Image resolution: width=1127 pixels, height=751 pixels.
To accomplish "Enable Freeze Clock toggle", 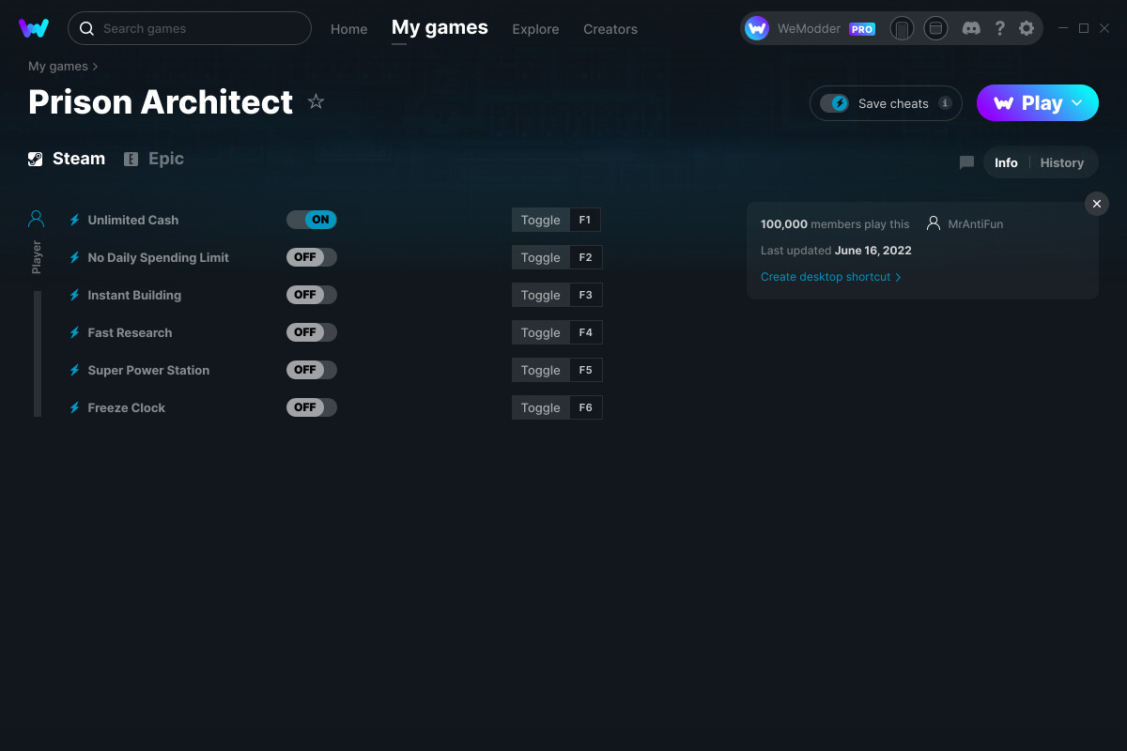I will [x=312, y=407].
